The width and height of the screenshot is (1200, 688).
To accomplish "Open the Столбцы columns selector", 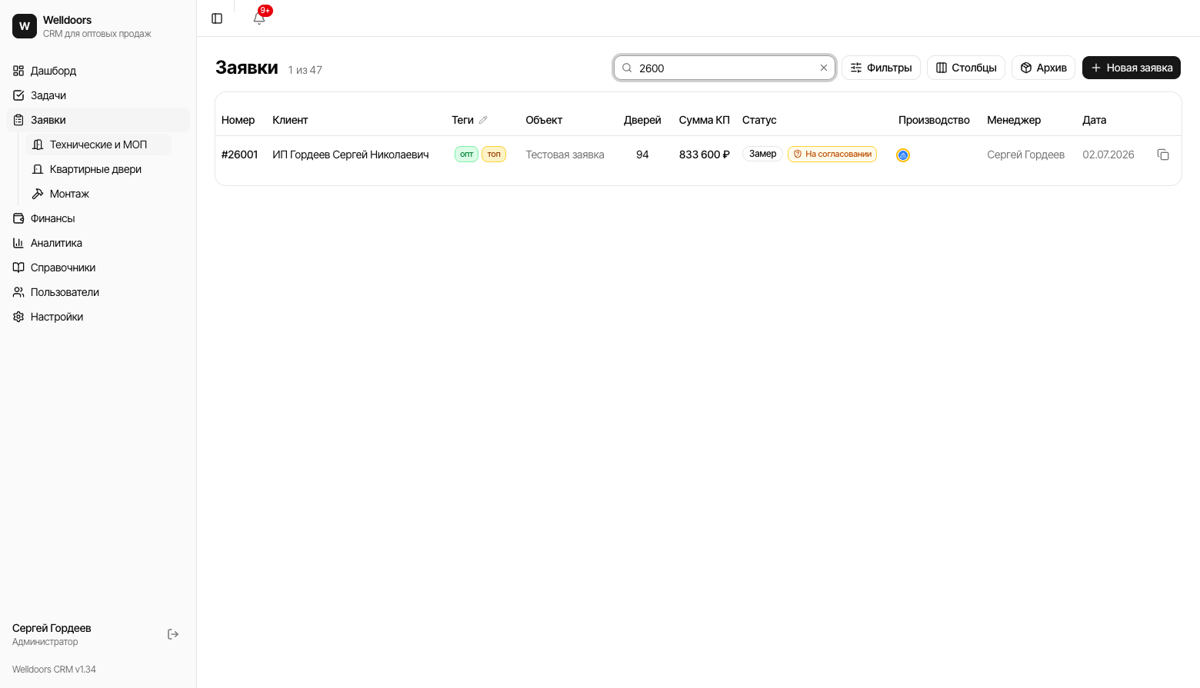I will 966,68.
